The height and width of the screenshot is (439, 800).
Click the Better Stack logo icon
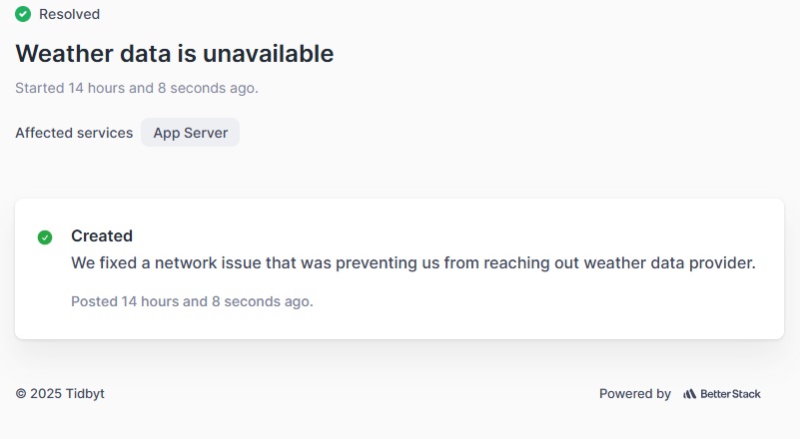click(x=689, y=394)
